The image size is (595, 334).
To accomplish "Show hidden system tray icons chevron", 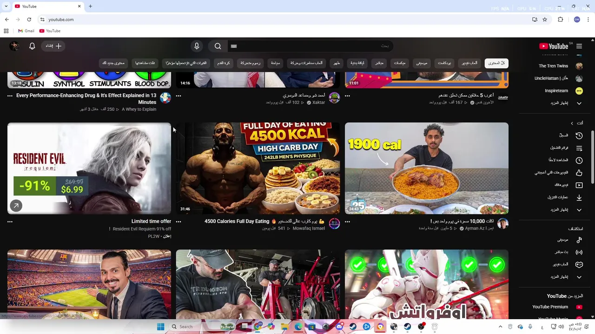I will [x=500, y=327].
